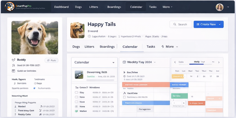
Task: Select the Hady view in calendar header
Action: click(197, 62)
